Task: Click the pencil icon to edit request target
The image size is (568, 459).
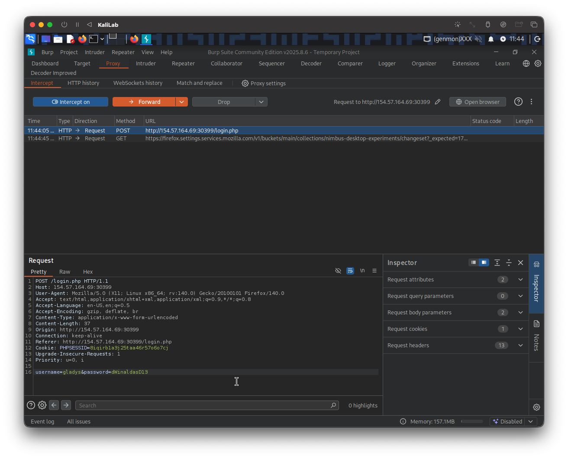Action: coord(438,102)
